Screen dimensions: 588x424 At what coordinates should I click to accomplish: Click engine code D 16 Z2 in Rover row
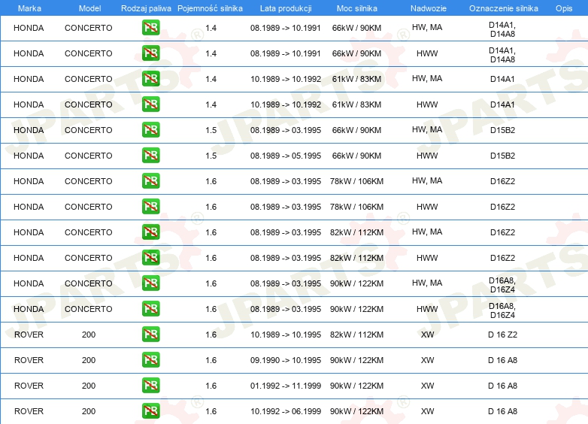(x=502, y=335)
